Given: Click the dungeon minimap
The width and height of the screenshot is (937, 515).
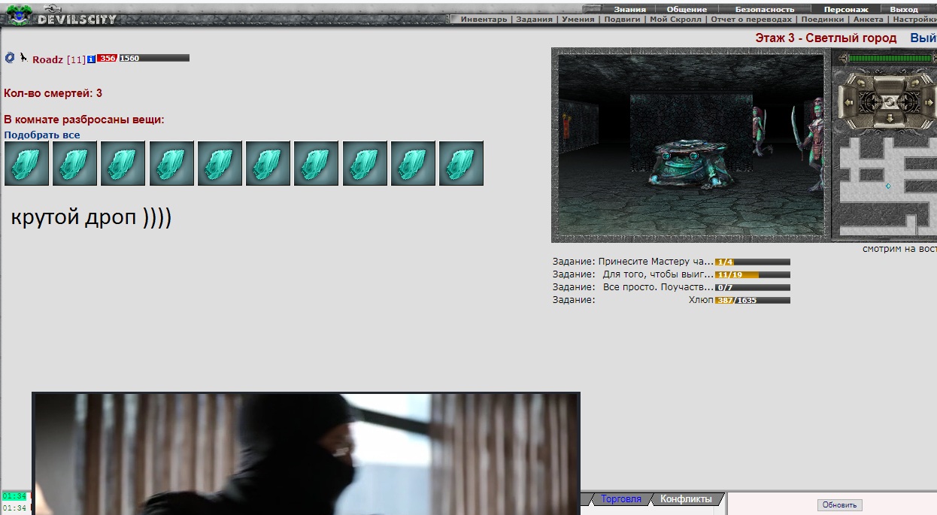Looking at the screenshot, I should coord(887,185).
